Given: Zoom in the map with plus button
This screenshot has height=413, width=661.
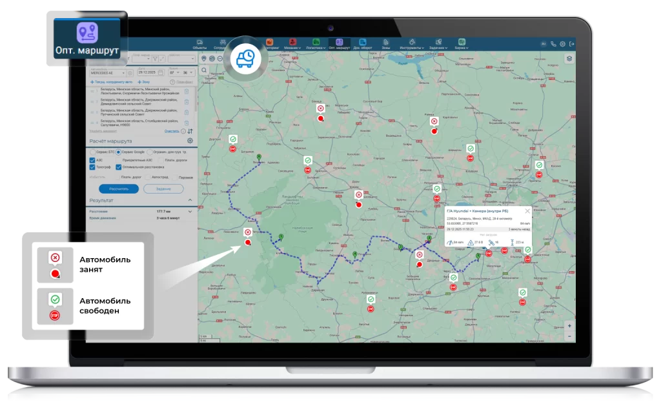Looking at the screenshot, I should click(569, 326).
